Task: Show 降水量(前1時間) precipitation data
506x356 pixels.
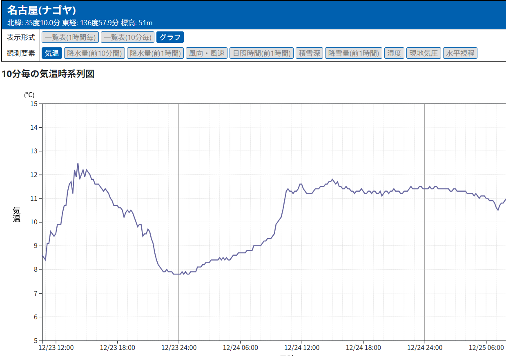Action: point(155,53)
